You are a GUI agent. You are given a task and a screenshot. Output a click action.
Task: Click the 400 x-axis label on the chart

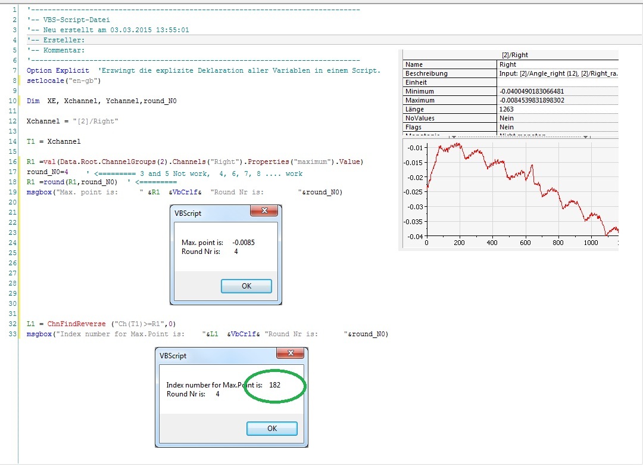pyautogui.click(x=492, y=243)
